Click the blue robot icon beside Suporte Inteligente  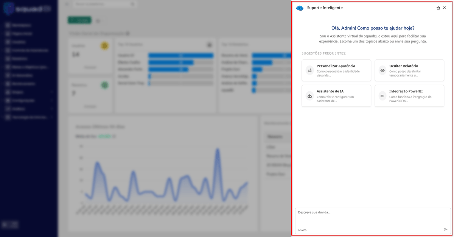[x=300, y=8]
